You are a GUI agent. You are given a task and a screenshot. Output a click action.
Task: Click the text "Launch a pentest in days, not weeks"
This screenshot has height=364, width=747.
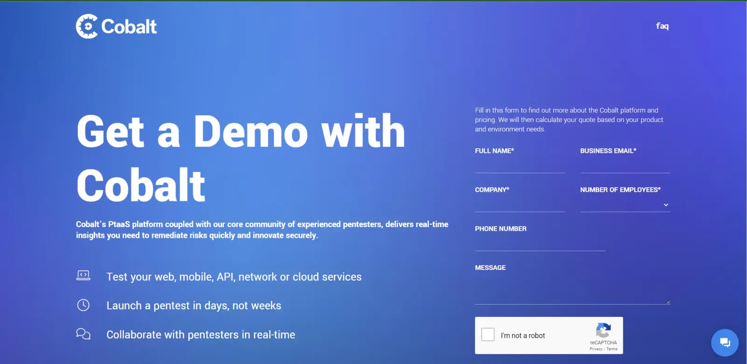point(194,306)
